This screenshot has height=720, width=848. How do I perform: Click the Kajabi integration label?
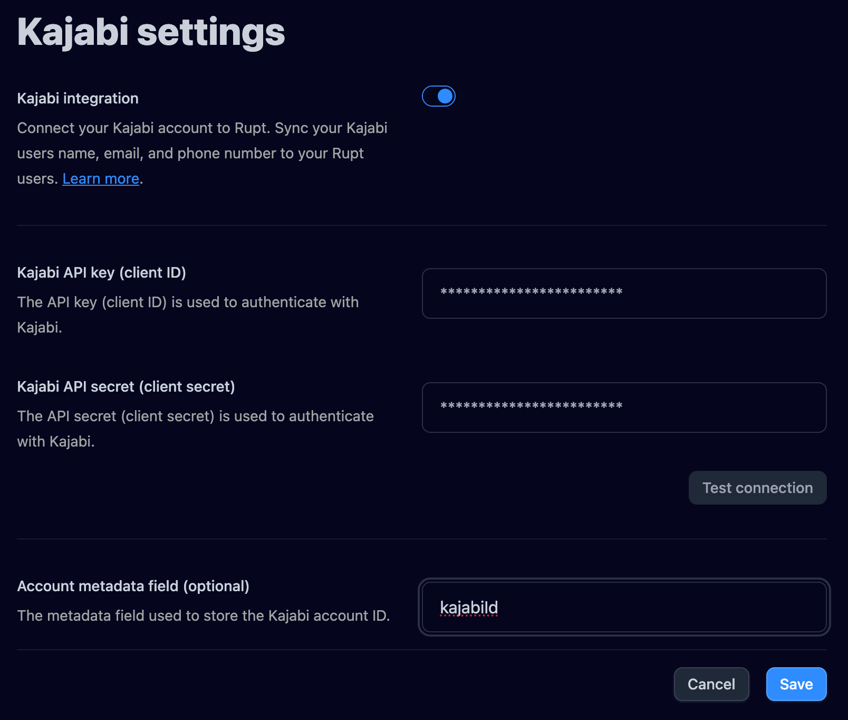click(x=78, y=98)
